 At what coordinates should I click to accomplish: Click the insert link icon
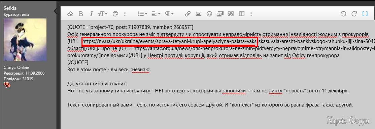188,14
